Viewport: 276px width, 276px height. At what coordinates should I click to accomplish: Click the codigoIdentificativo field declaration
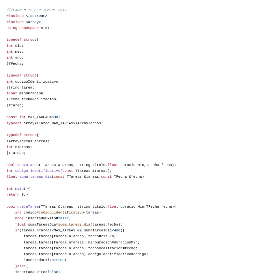coord(33,81)
